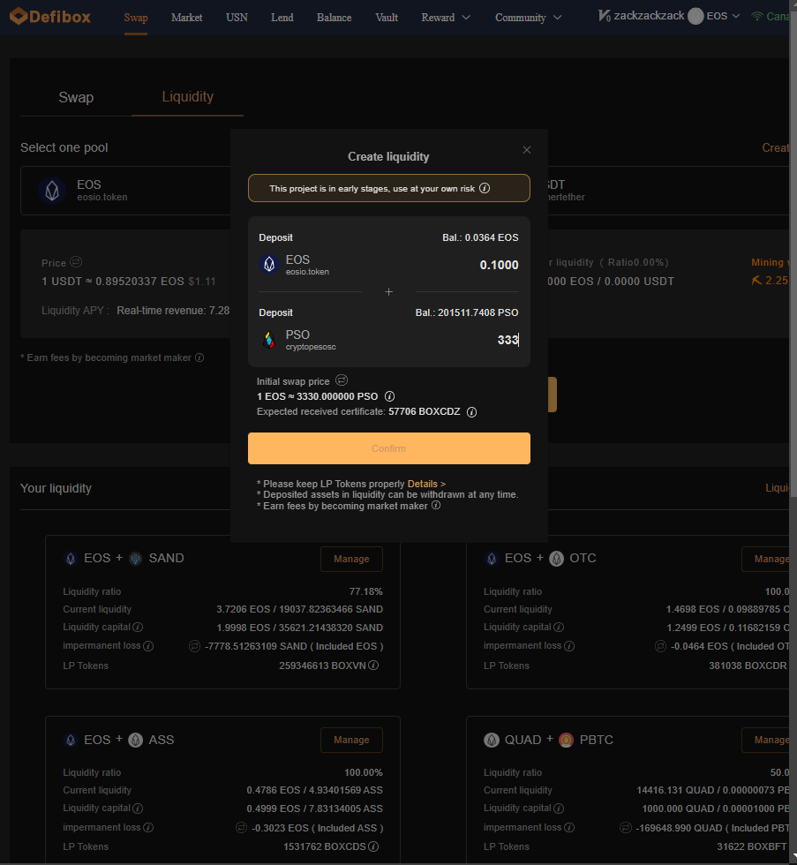The height and width of the screenshot is (865, 797).
Task: Show impermanent loss info in EOS + OTC card
Action: (569, 646)
